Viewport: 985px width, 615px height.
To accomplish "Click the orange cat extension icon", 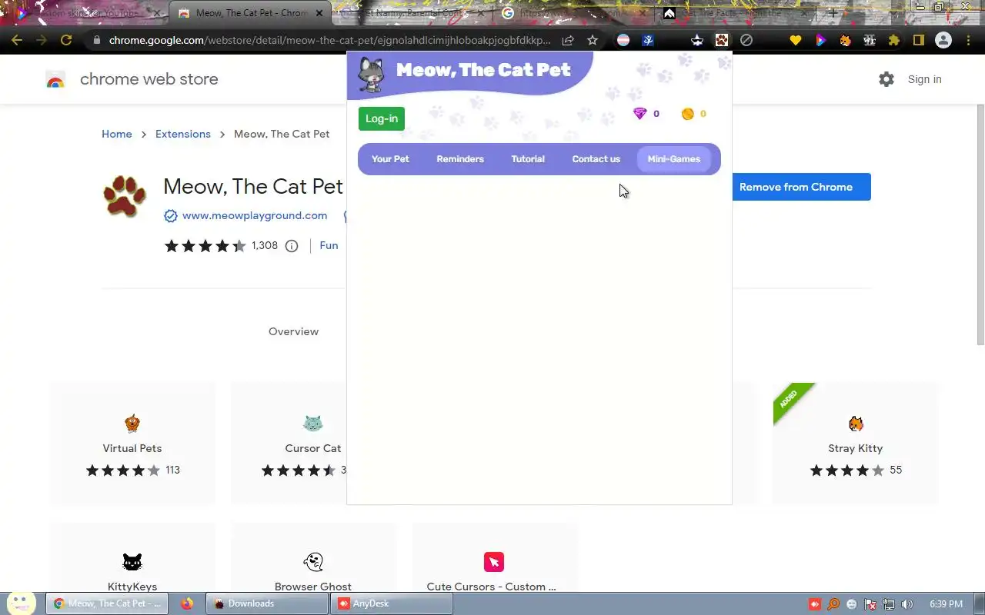I will pyautogui.click(x=845, y=40).
